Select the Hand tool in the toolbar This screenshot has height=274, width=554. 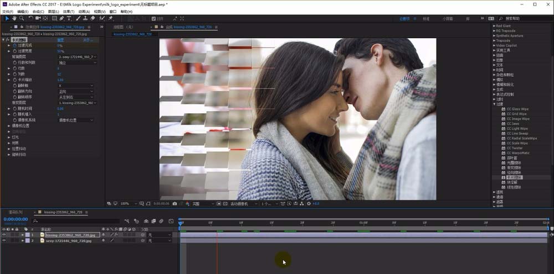(x=14, y=18)
